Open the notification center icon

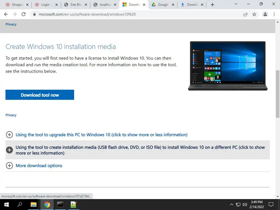[x=271, y=205]
